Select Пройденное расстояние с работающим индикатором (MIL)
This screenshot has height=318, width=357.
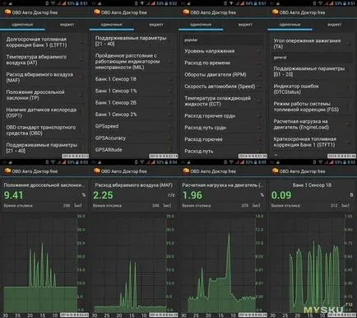134,61
